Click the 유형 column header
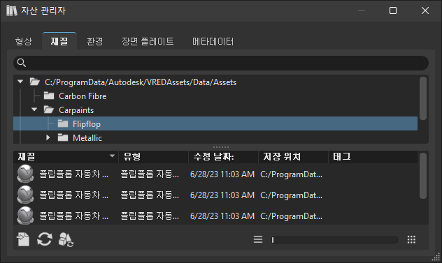 (x=154, y=157)
